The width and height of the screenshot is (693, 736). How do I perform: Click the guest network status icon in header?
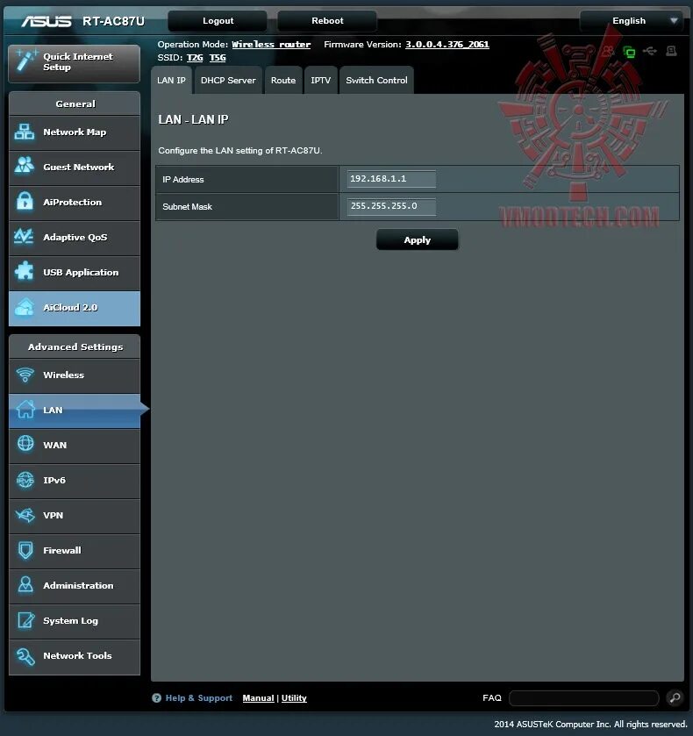(x=609, y=51)
